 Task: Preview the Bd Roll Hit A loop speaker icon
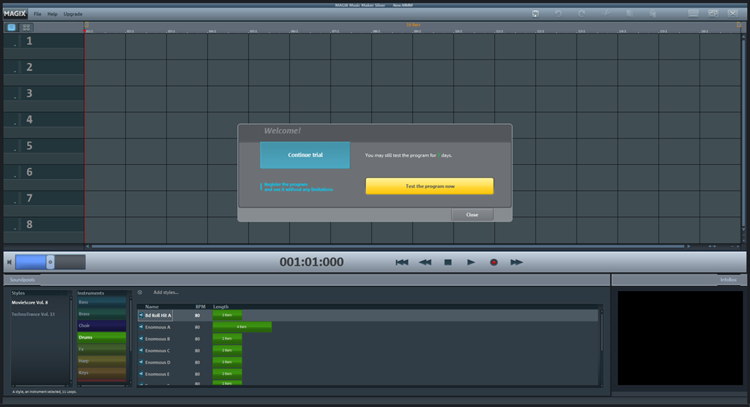[x=141, y=315]
